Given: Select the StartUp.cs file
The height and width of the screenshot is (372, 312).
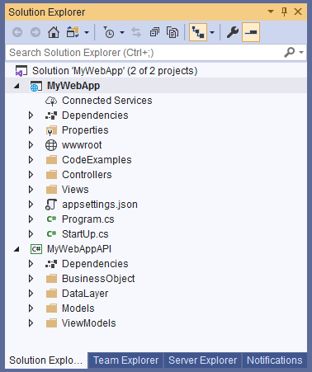Looking at the screenshot, I should [x=85, y=234].
